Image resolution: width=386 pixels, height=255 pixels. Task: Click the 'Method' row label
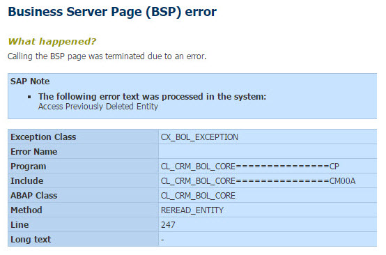click(x=26, y=210)
